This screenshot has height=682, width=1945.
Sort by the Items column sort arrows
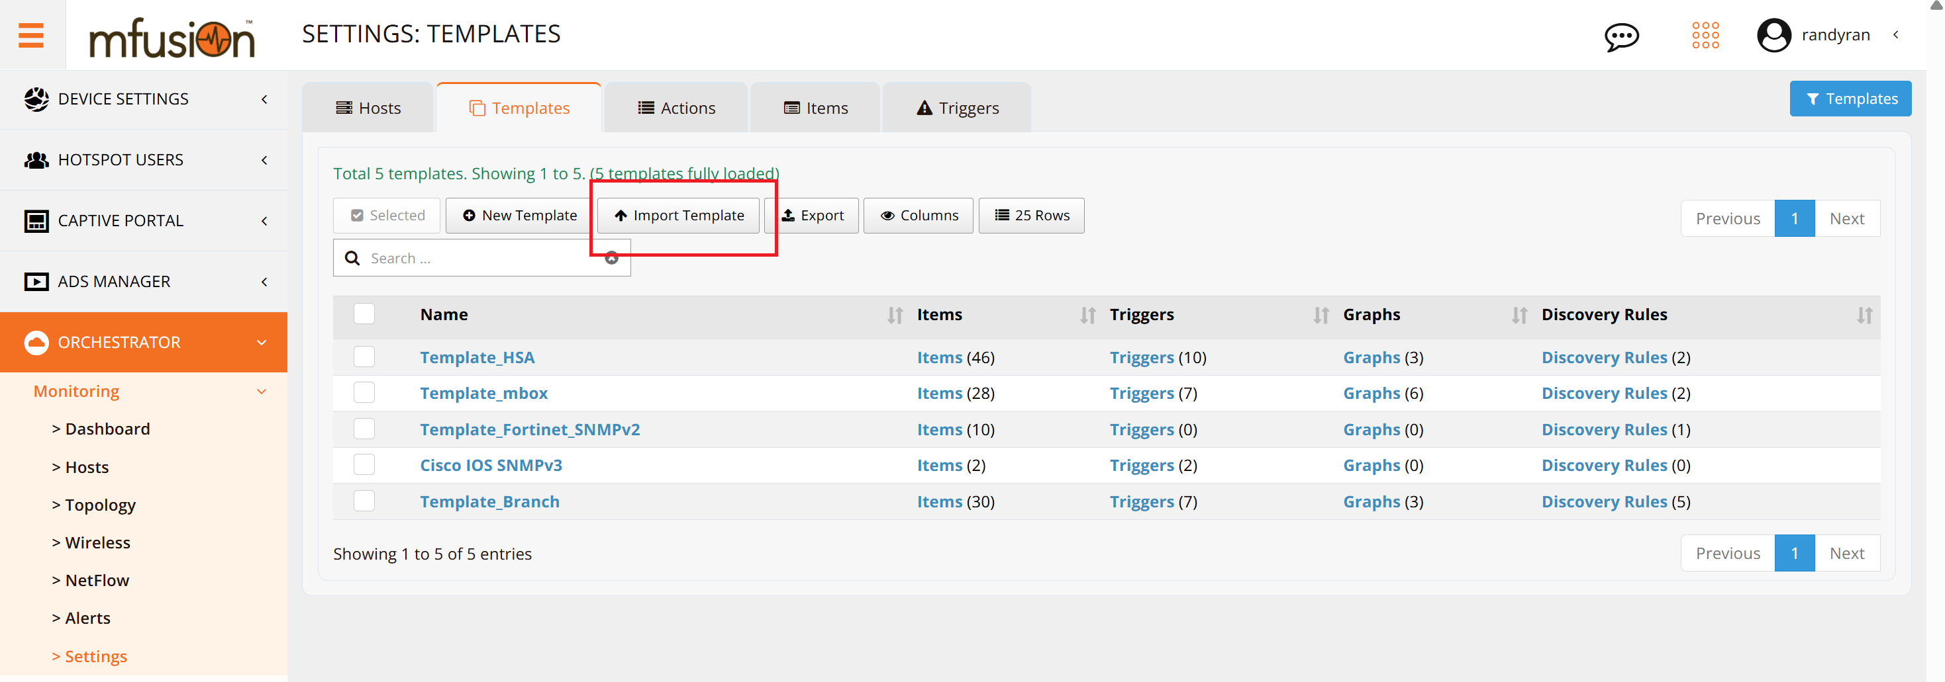pyautogui.click(x=1087, y=316)
